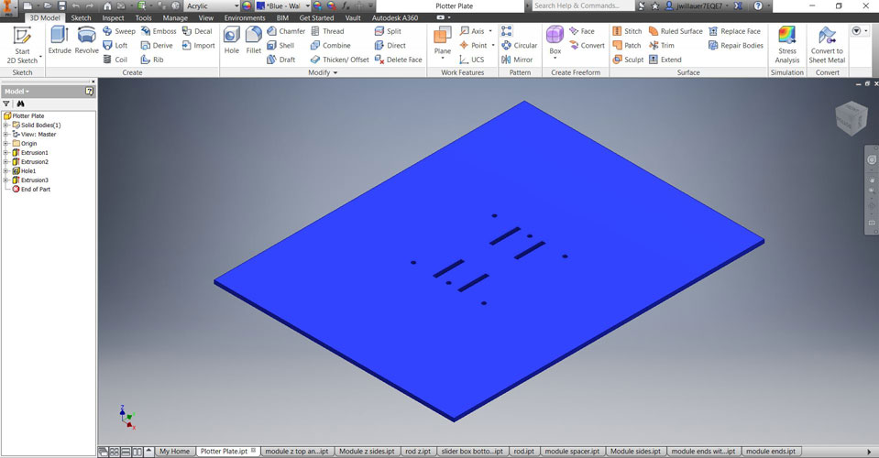The image size is (879, 458).
Task: Pick the Coil tool
Action: [115, 60]
